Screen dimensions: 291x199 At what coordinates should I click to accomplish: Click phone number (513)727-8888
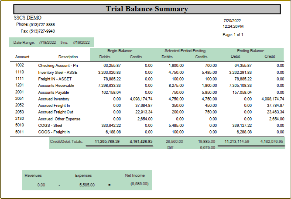[x=42, y=25]
